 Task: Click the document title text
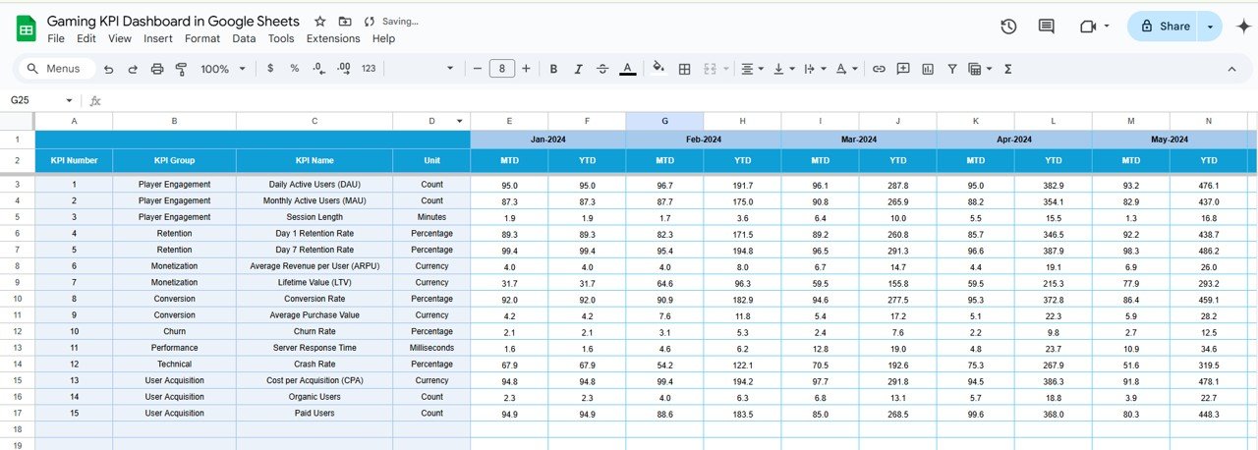[x=174, y=21]
